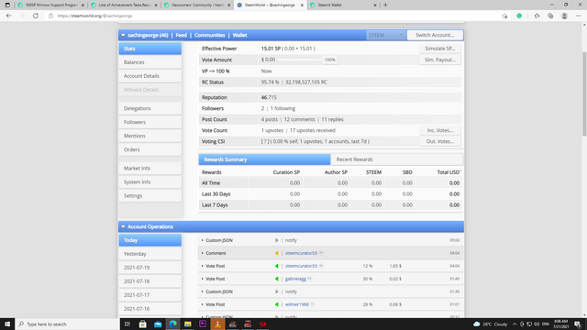Image resolution: width=587 pixels, height=330 pixels.
Task: Click the 100% vote weight box
Action: (329, 60)
